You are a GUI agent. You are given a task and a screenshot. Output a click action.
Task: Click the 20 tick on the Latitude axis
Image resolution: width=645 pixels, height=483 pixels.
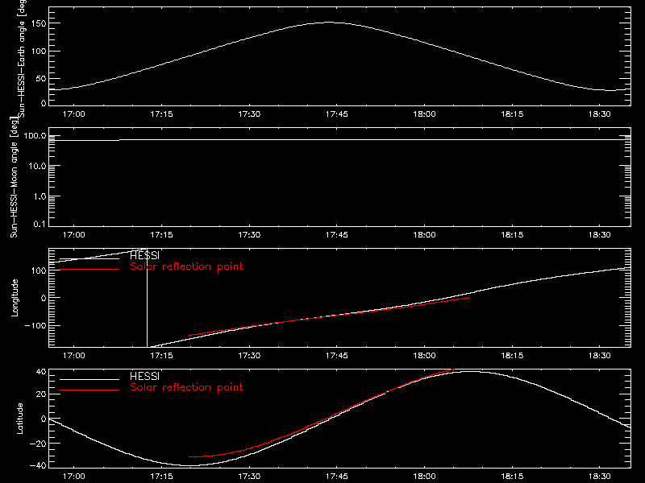tap(41, 394)
